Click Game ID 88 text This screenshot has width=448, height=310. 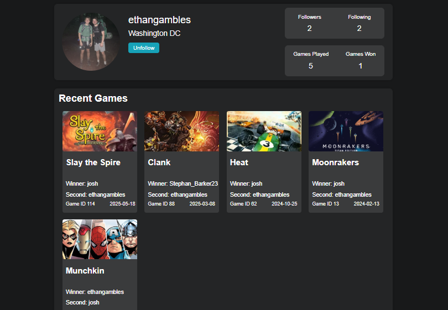161,204
